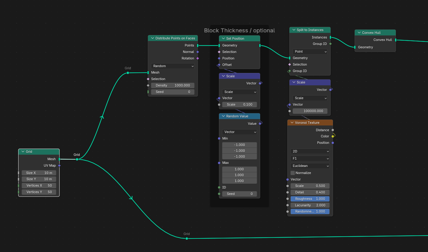Viewport: 428px width, 252px height.
Task: Open the 2D dimensions dropdown in Voronoi Texture
Action: click(310, 151)
